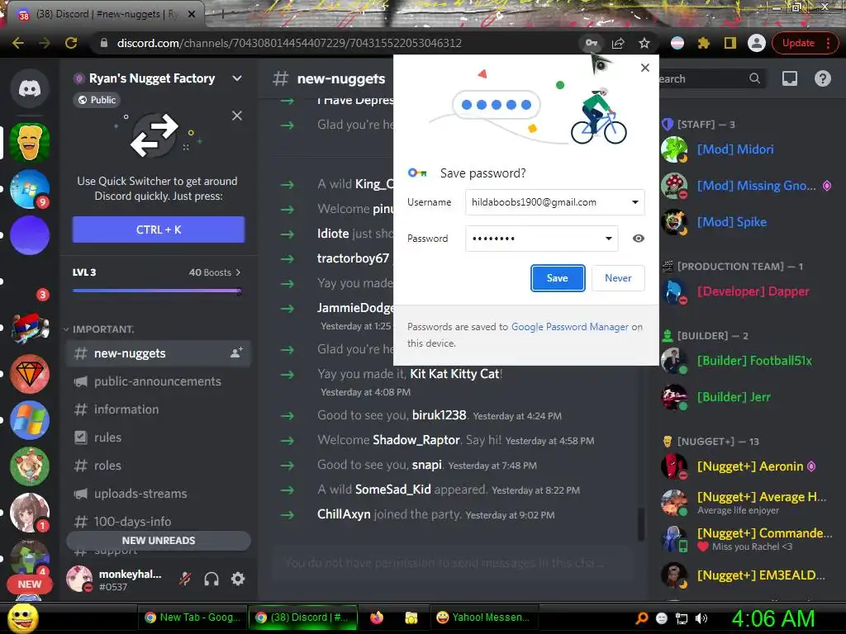Open Discord inbox icon
The height and width of the screenshot is (634, 846).
789,78
